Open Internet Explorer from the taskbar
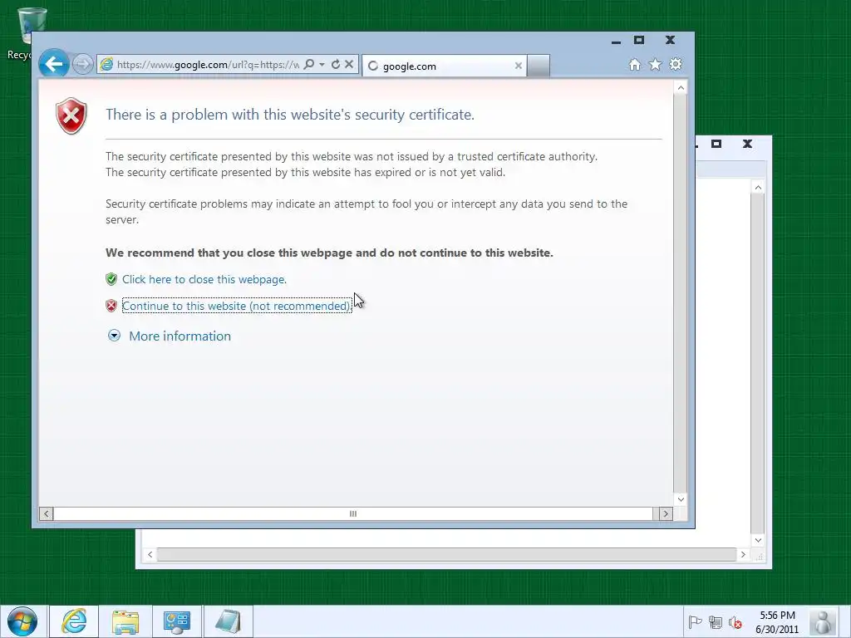The width and height of the screenshot is (851, 638). [74, 621]
